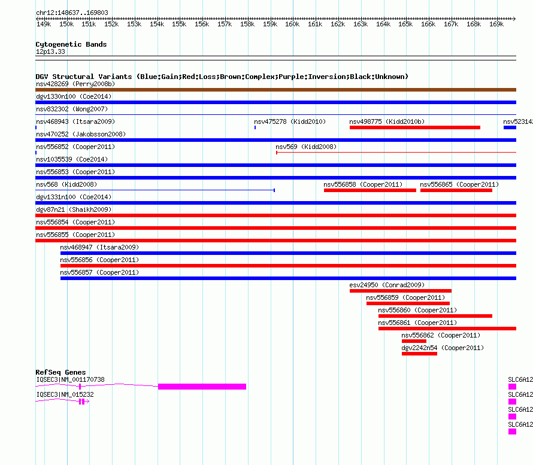The image size is (533, 465).
Task: Open the nsv475278 (Kidd2010) variant label
Action: (x=290, y=121)
